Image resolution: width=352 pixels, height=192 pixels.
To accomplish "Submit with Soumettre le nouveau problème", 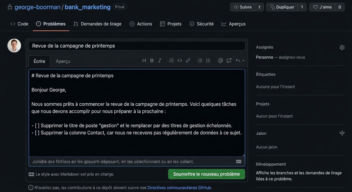I will coord(206,174).
